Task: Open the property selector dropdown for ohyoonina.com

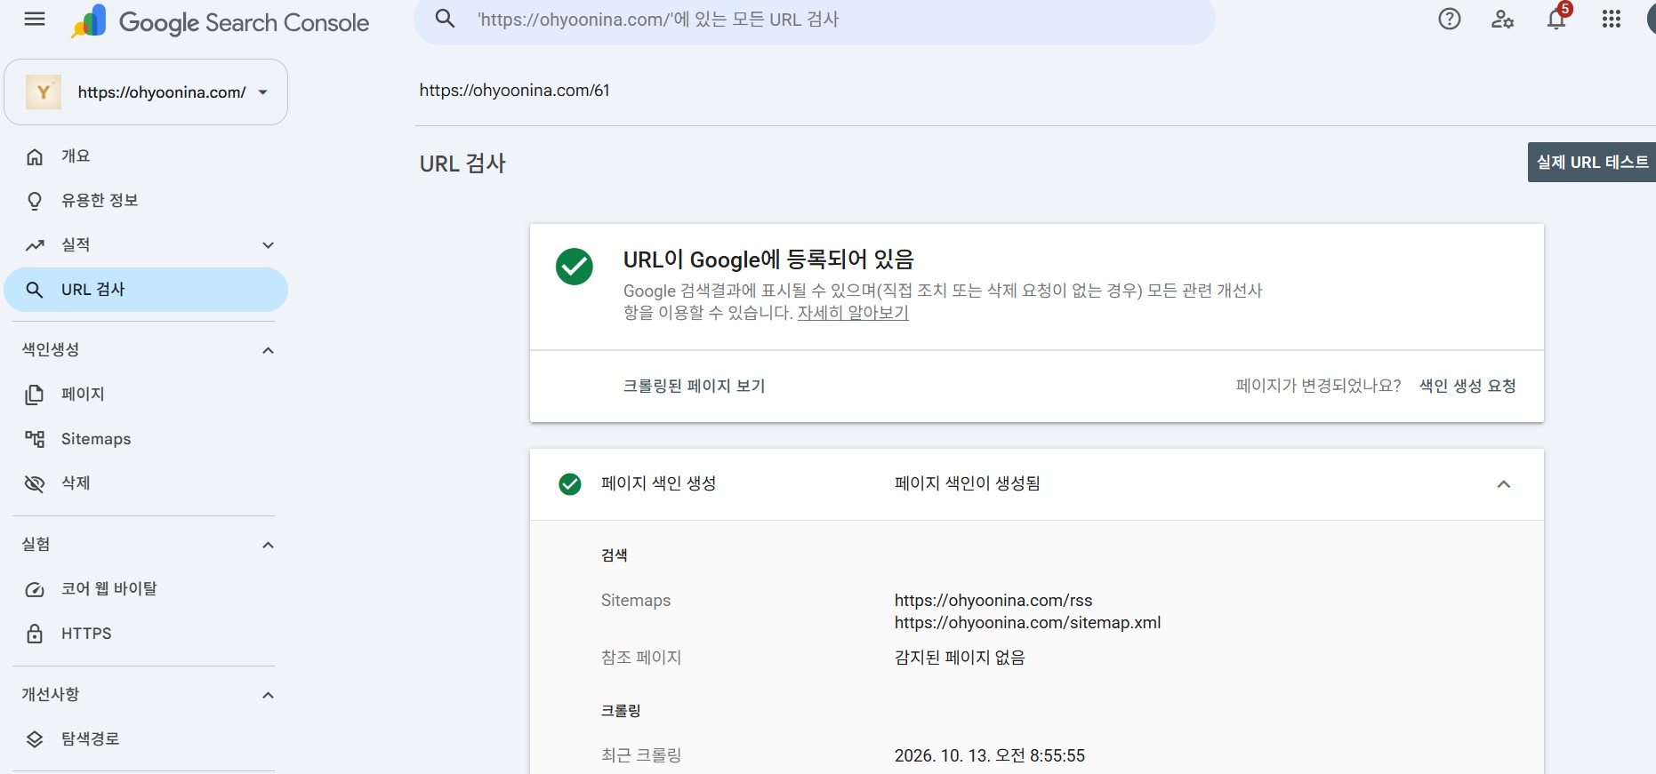Action: point(146,92)
